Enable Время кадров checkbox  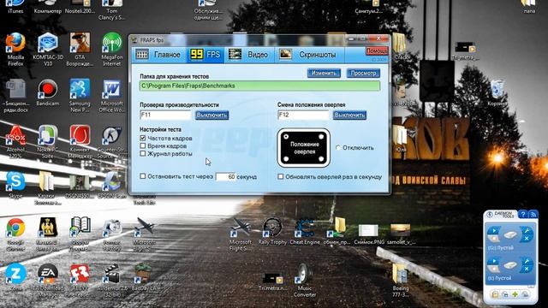point(143,146)
